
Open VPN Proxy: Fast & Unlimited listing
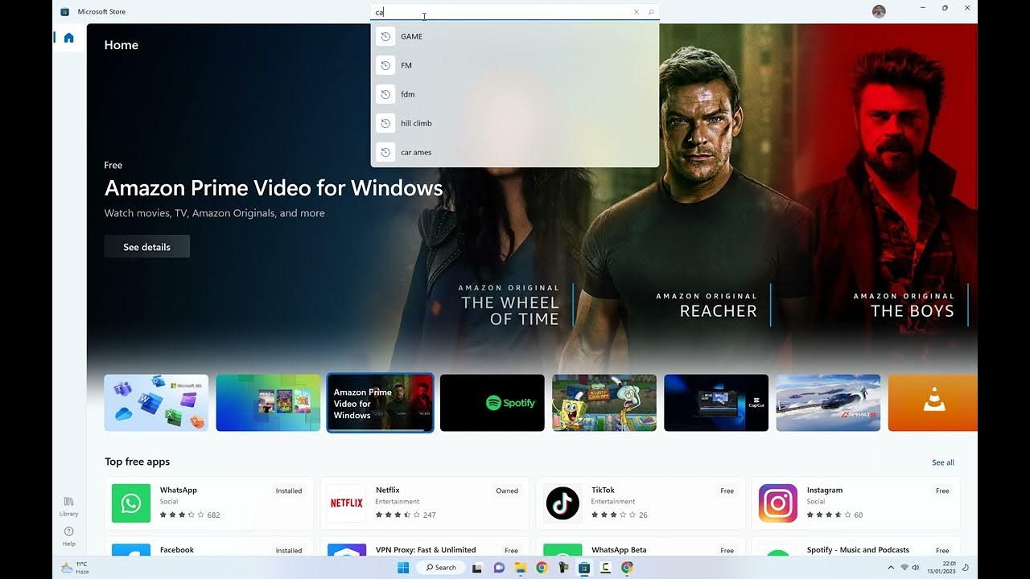(x=425, y=547)
